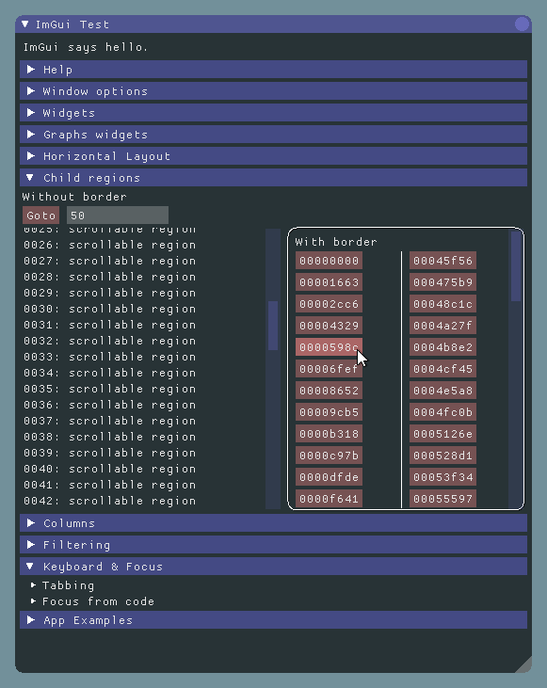Click the 00053f34 button

pyautogui.click(x=442, y=477)
